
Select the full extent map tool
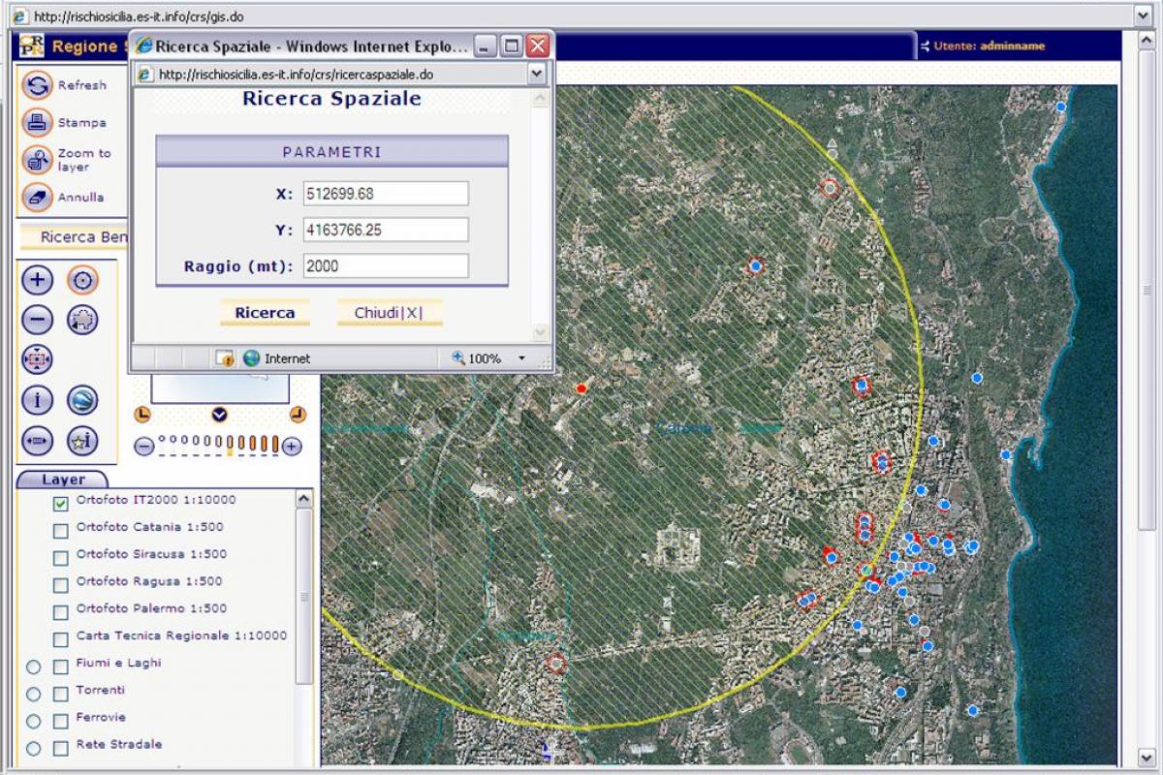click(37, 358)
